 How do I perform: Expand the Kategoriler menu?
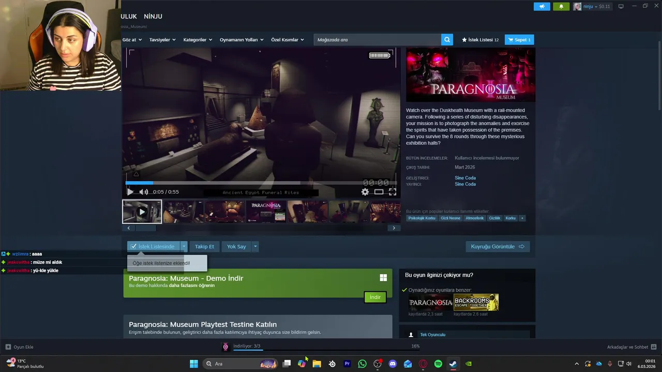(198, 40)
